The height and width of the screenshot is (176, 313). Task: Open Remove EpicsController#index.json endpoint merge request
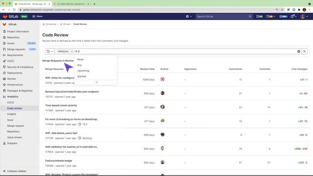click(x=72, y=92)
